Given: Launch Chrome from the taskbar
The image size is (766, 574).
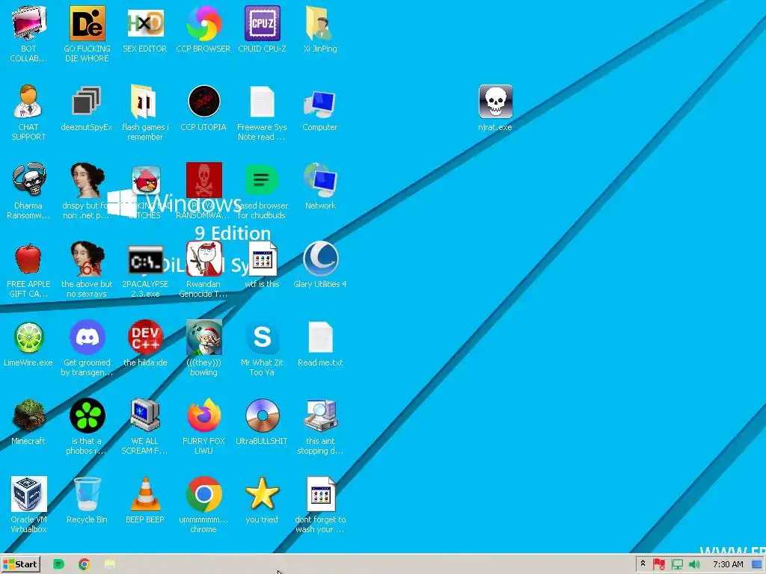Looking at the screenshot, I should click(84, 564).
